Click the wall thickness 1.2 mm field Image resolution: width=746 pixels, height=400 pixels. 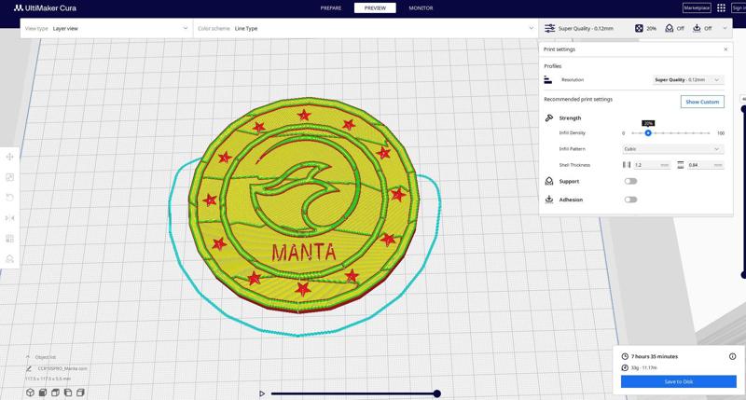[x=652, y=165]
